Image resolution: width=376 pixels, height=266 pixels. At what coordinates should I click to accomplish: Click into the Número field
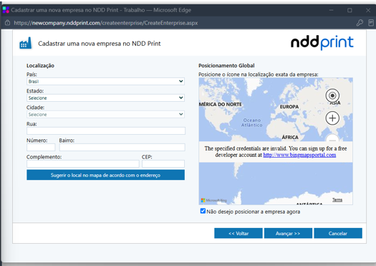point(41,147)
